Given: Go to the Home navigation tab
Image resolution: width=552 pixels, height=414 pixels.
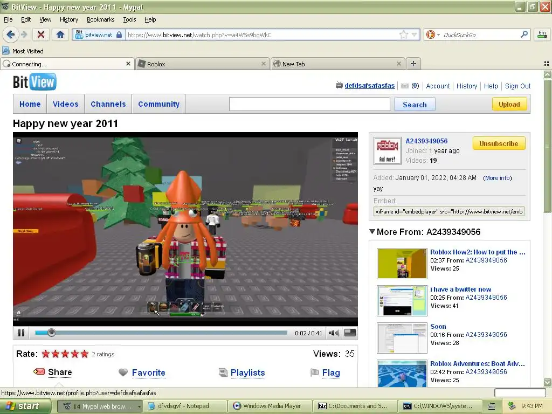Looking at the screenshot, I should coord(30,104).
